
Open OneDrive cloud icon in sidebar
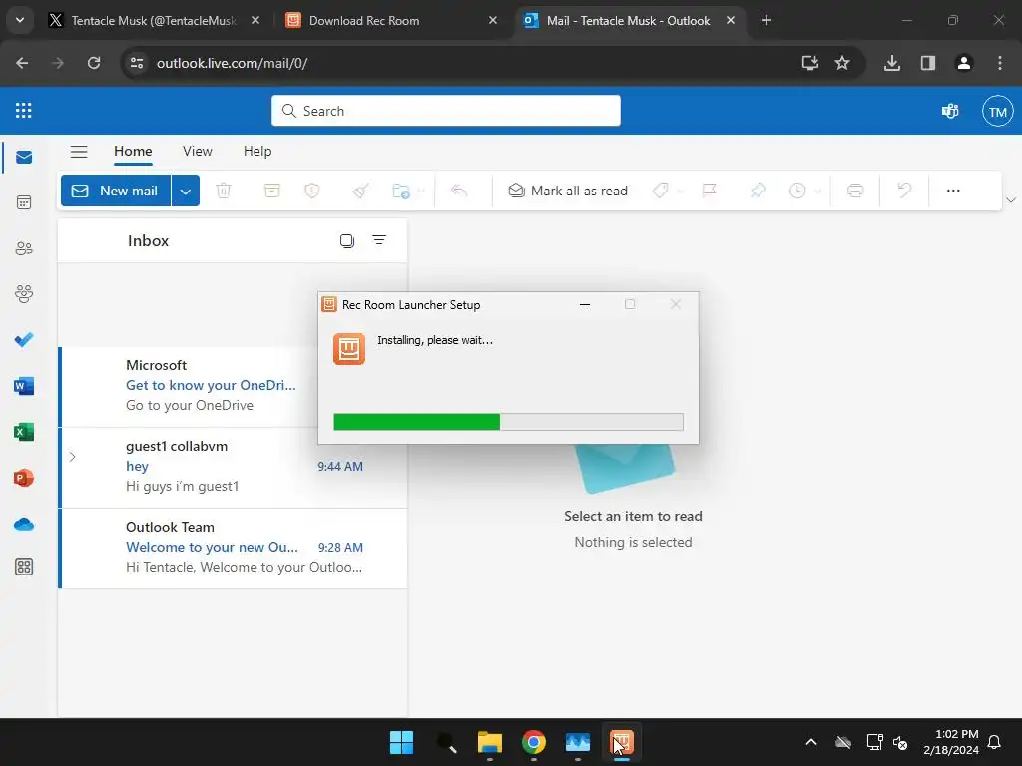24,525
